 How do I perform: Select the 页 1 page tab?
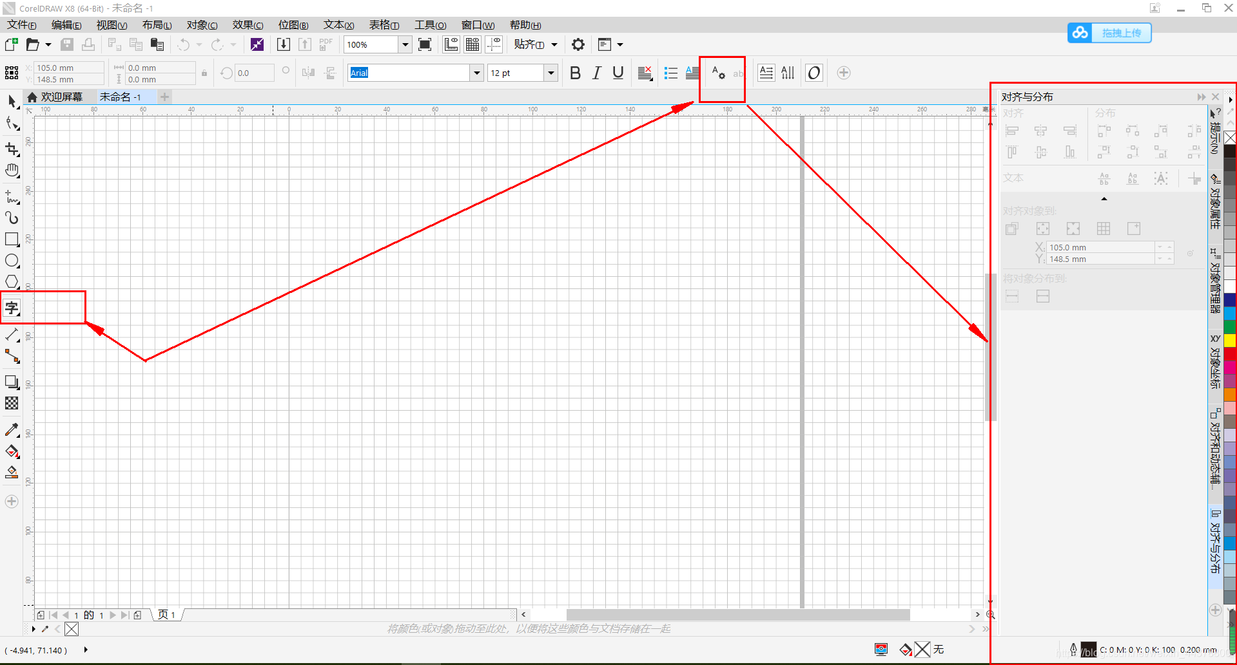tap(168, 615)
